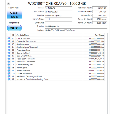The image size is (114, 114).
Task: Click the previous disk arrow button
Action: point(8,4)
